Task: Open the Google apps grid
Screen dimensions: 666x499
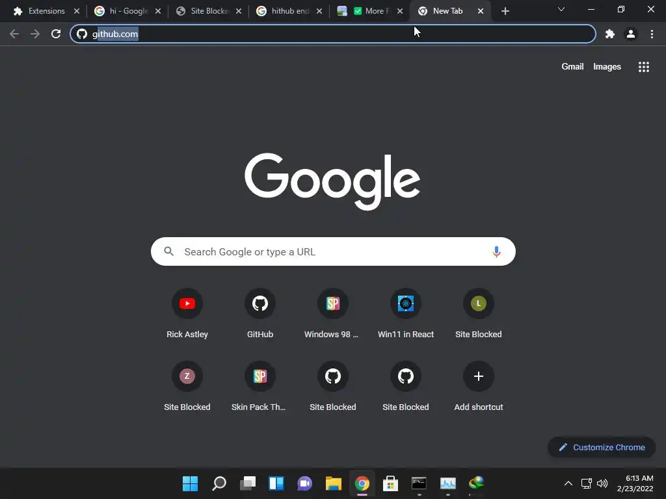Action: (643, 67)
